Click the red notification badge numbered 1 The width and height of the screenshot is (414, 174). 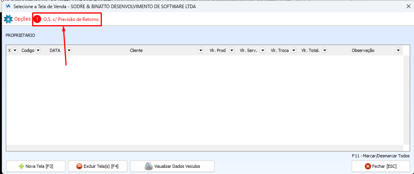point(38,19)
